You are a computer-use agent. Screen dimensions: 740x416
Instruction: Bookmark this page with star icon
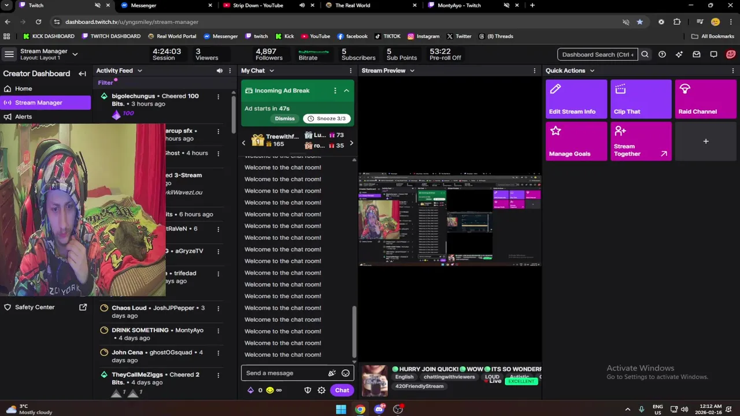point(639,22)
